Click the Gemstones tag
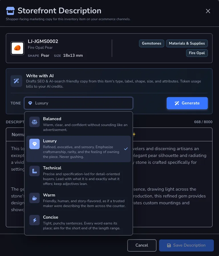Image resolution: width=219 pixels, height=256 pixels. 151,43
